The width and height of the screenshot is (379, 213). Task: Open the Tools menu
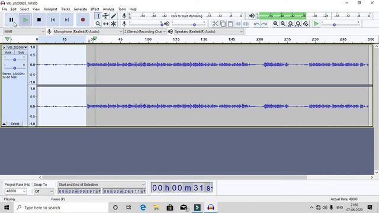tap(122, 9)
